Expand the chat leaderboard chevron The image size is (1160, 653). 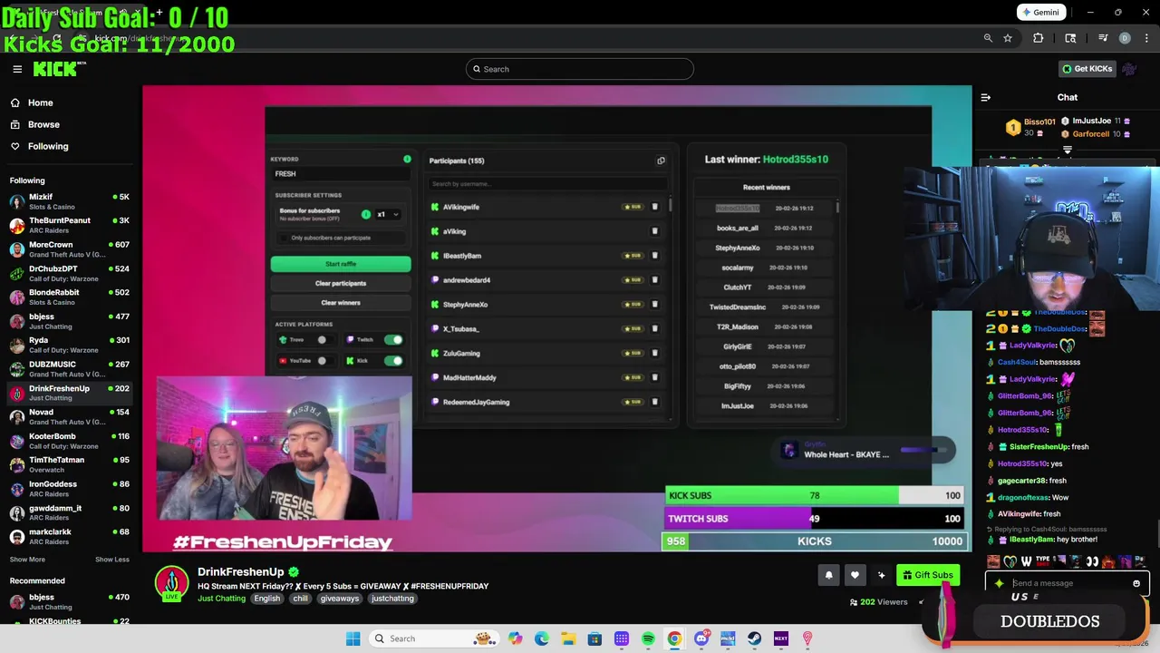[x=1067, y=151]
